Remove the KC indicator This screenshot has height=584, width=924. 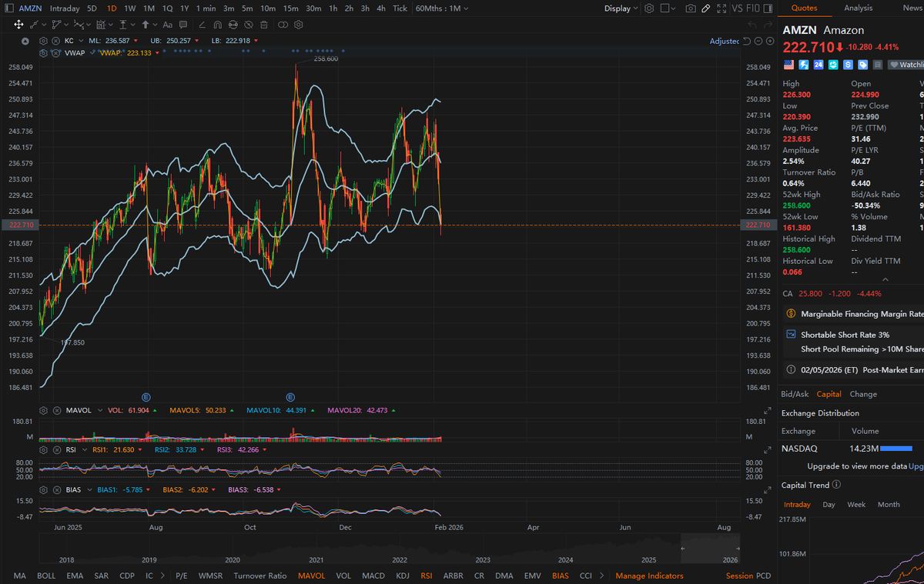[55, 41]
